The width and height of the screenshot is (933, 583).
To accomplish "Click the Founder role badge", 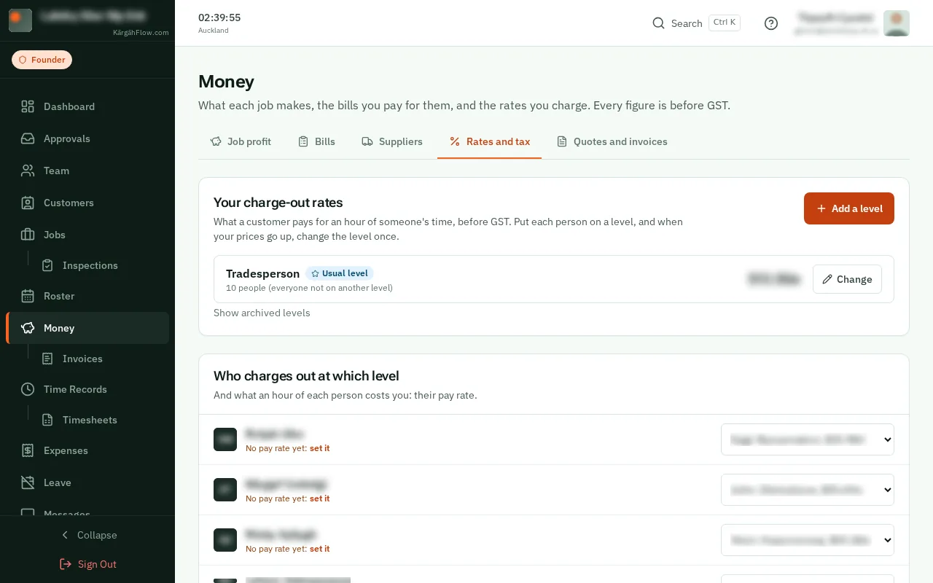I will pos(42,60).
